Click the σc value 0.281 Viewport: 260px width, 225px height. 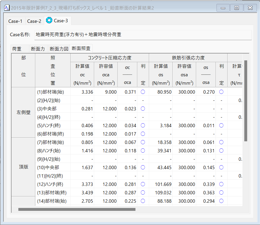pyautogui.click(x=87, y=109)
